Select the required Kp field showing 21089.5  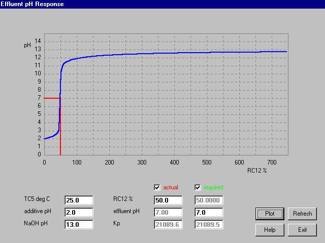[209, 224]
